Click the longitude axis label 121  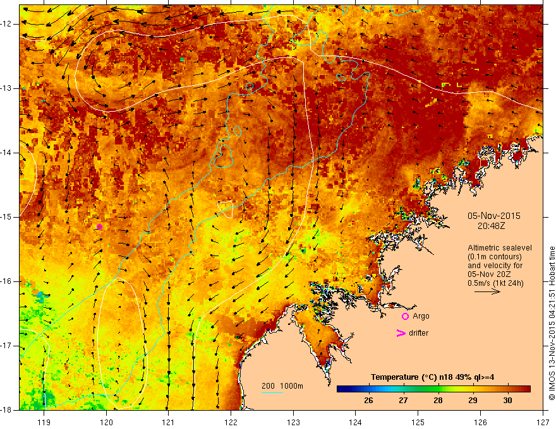pos(169,422)
